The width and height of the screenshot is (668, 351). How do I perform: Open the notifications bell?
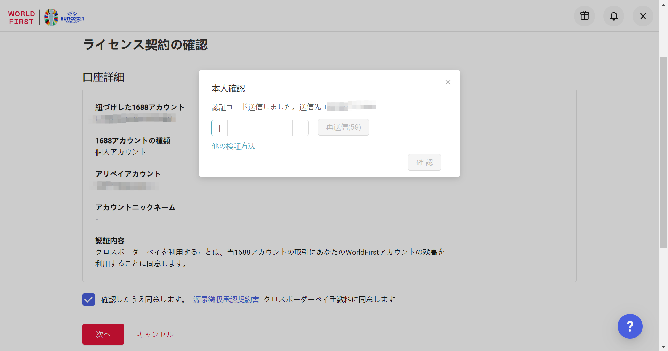pos(614,16)
